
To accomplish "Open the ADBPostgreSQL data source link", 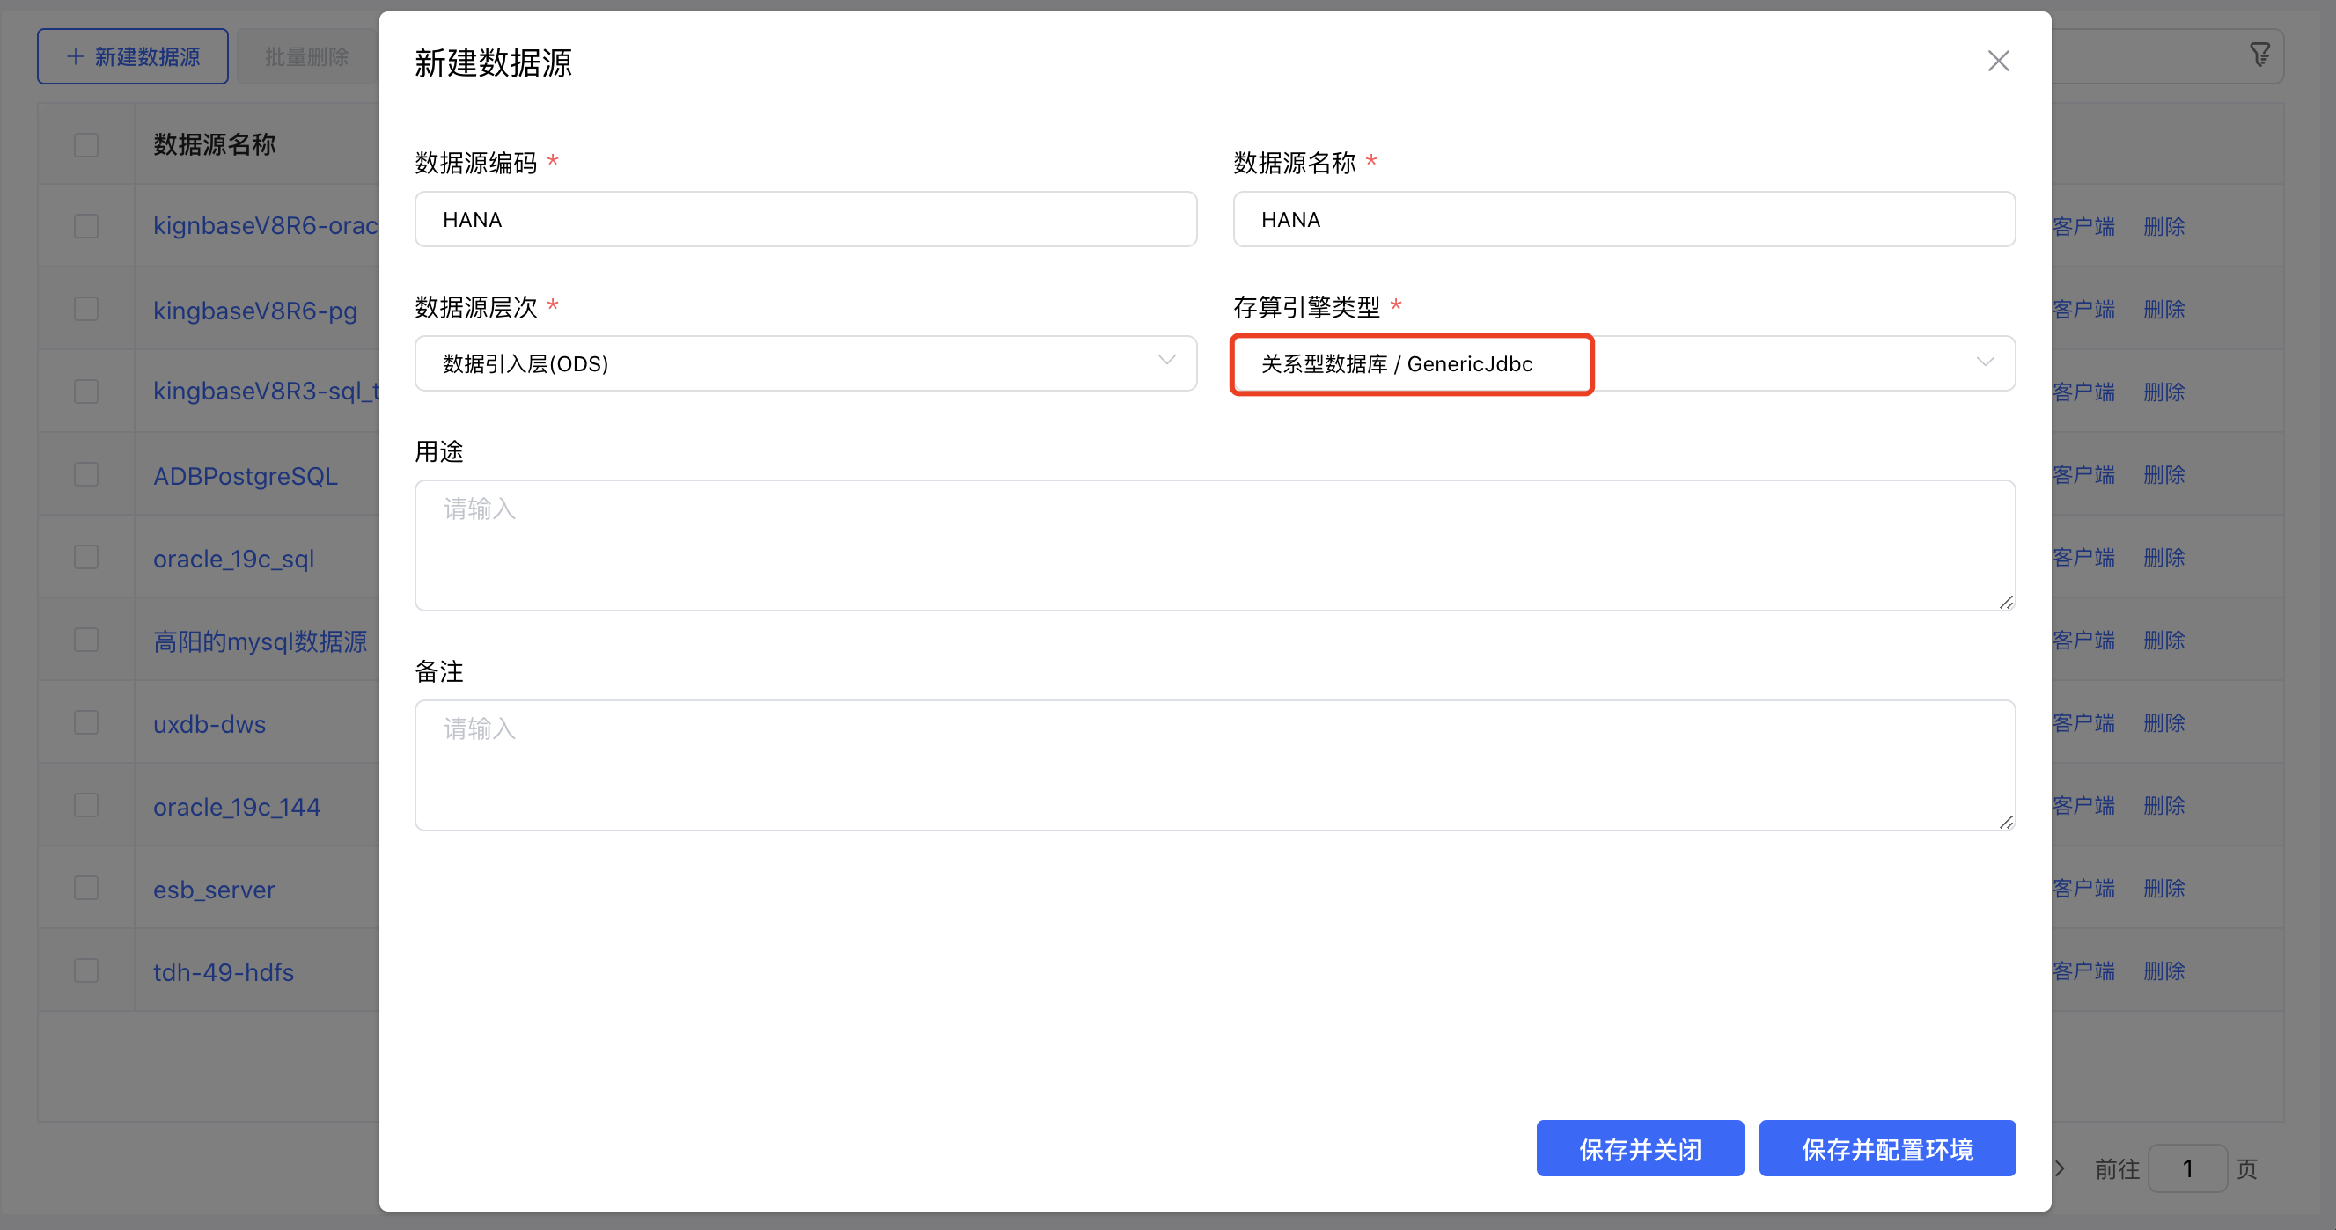I will pos(245,476).
